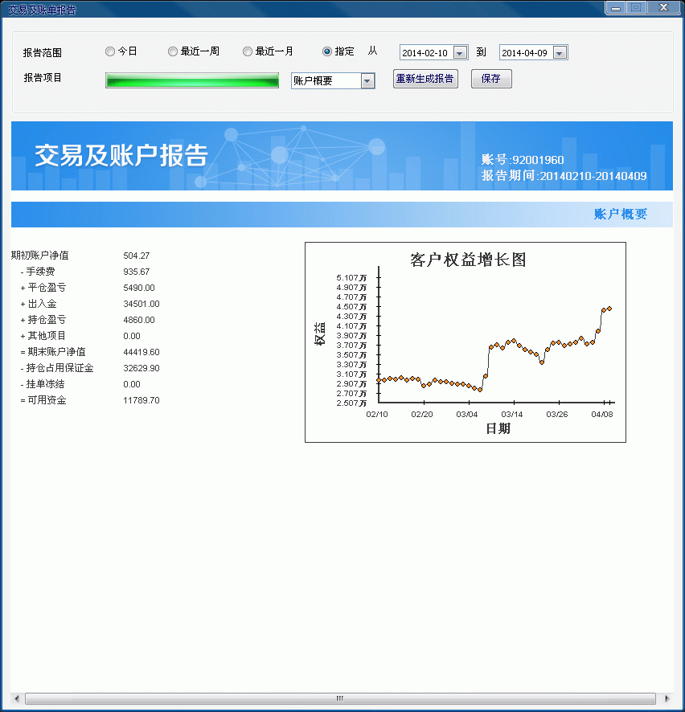Click the scroll left arrow at bottom
Image resolution: width=685 pixels, height=712 pixels.
pos(17,698)
